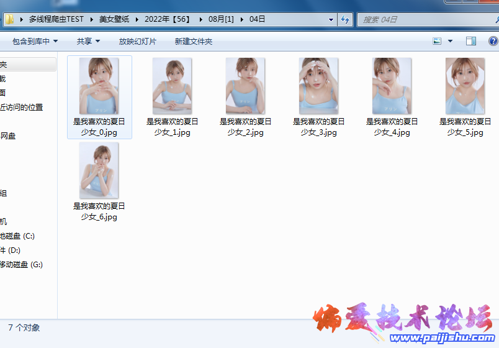Navigate to 美女壁纸 in breadcrumb path

pyautogui.click(x=116, y=19)
